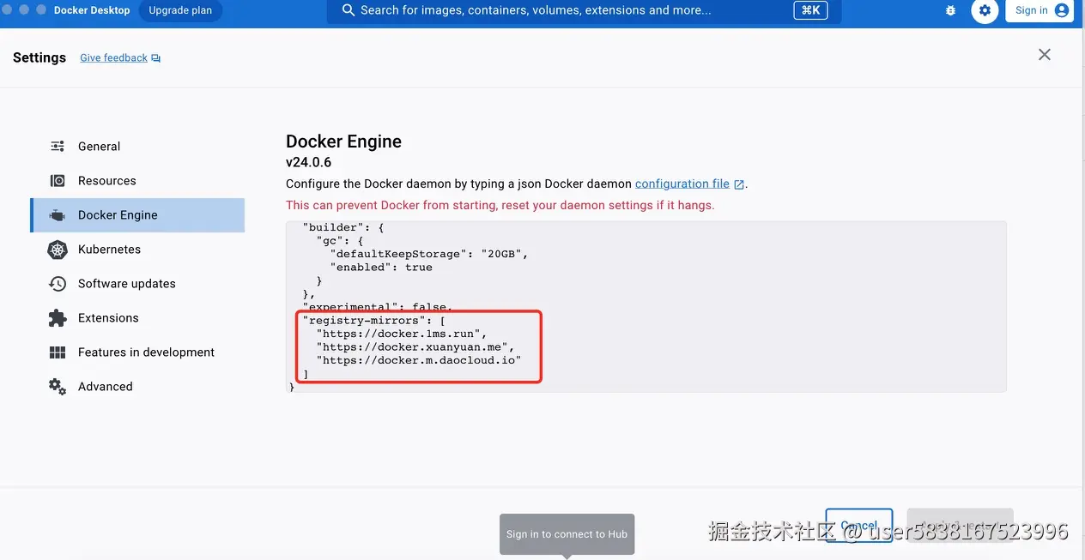Open Features in development section
This screenshot has width=1085, height=560.
137,352
